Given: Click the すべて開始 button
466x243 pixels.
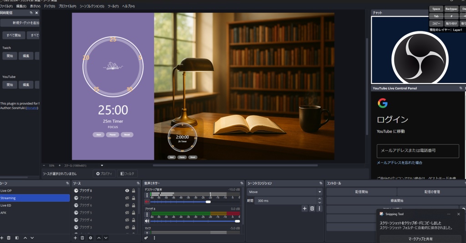Looking at the screenshot, I should 14,35.
